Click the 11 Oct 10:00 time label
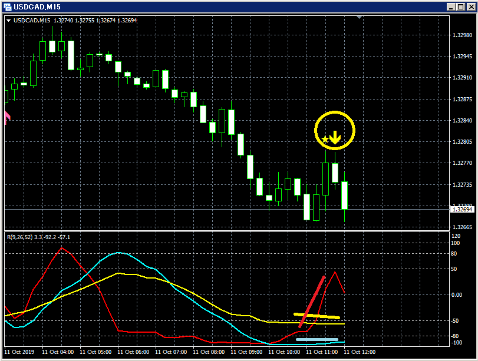Screen dimensions: 478x361 coord(284,352)
